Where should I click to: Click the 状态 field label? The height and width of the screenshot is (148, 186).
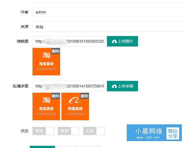[x=25, y=131]
